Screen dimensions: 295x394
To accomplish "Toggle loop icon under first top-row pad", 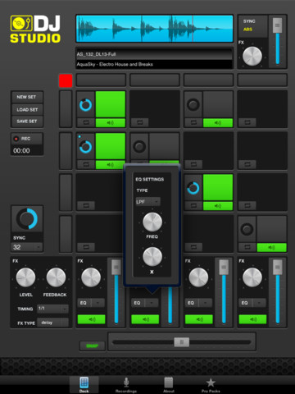I will click(x=86, y=122).
